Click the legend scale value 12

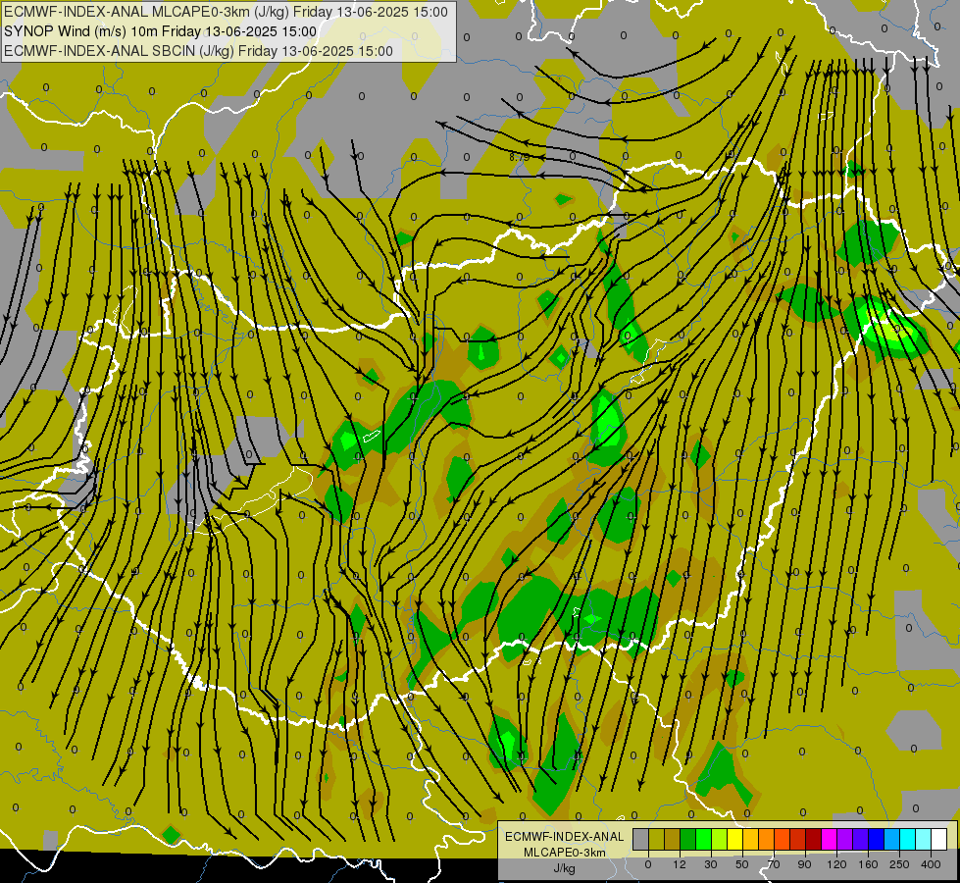(x=680, y=864)
